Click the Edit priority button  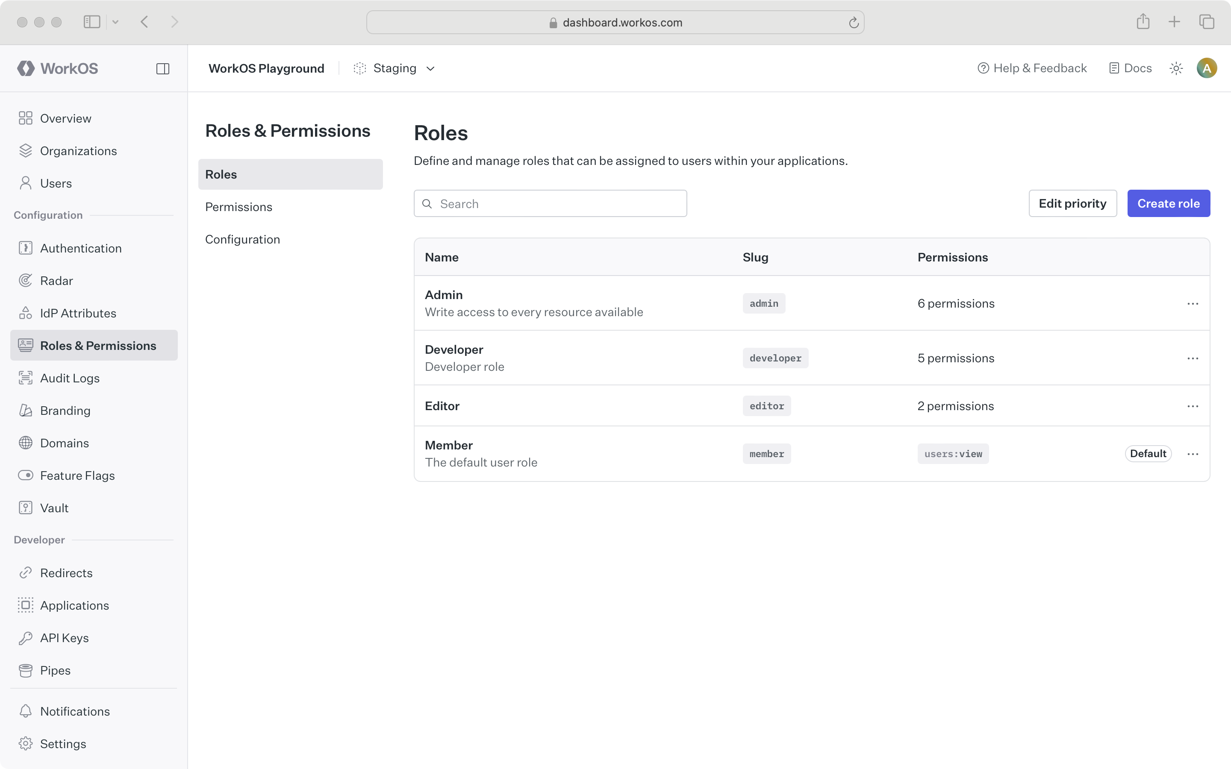[x=1072, y=203]
